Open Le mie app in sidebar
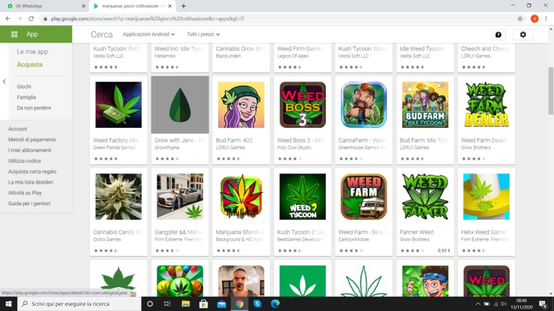This screenshot has width=554, height=311. coord(32,51)
